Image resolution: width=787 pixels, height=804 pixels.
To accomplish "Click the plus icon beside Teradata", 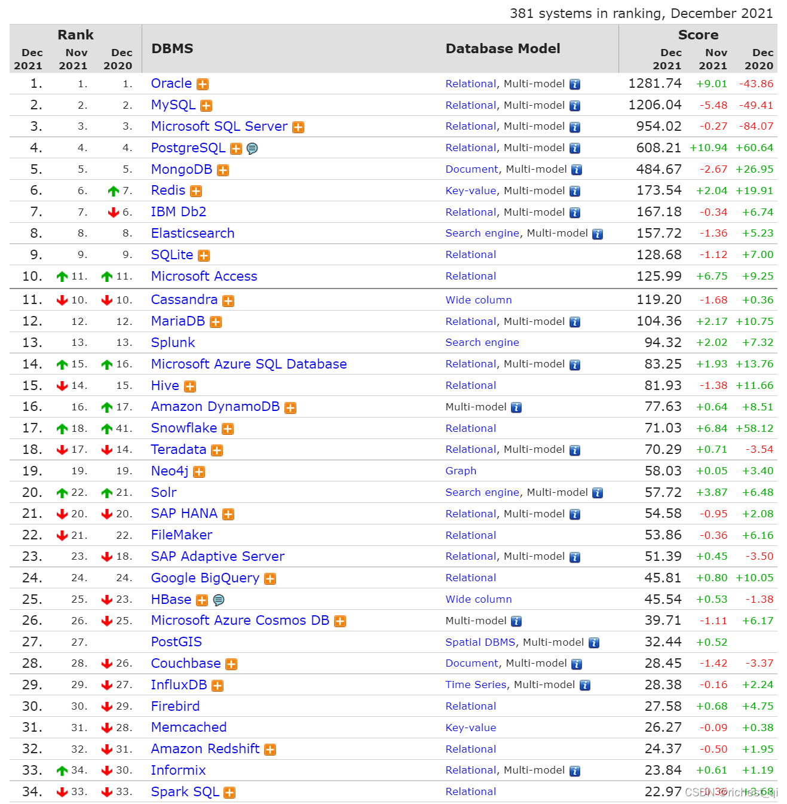I will click(217, 450).
